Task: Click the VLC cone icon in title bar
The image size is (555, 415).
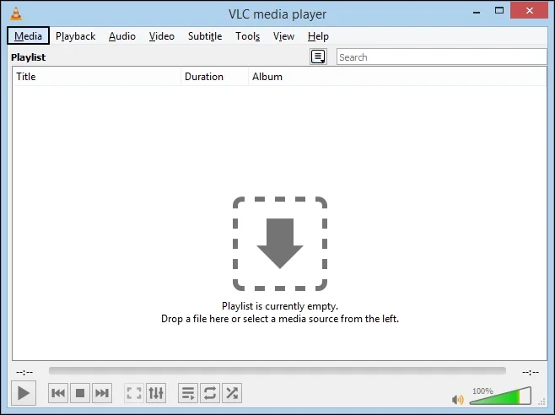Action: tap(15, 13)
